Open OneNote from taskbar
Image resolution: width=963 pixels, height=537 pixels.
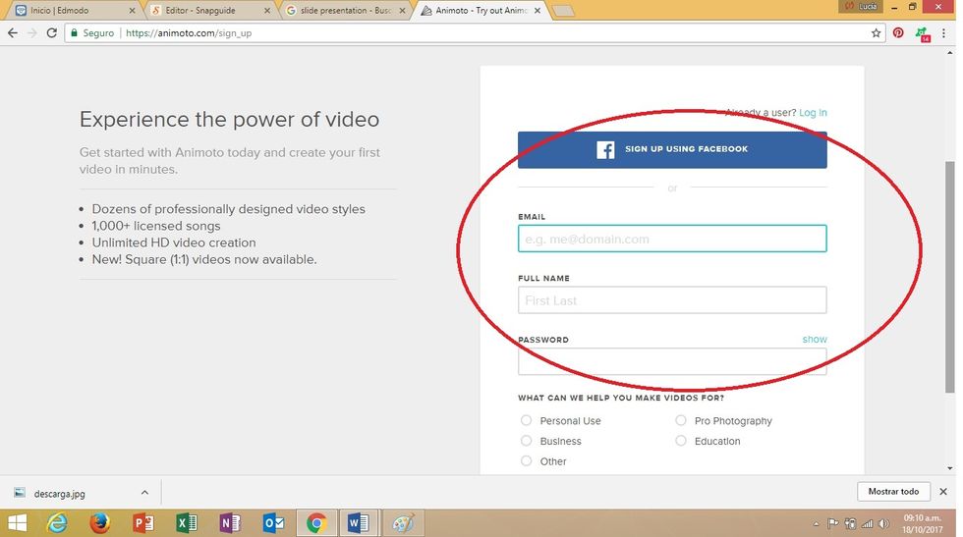[230, 523]
